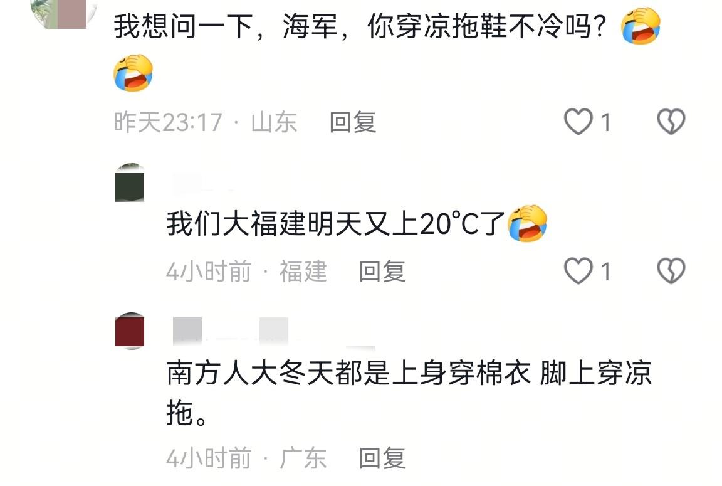
Task: Click the timestamp 昨天23:17 · 山东
Action: click(x=206, y=122)
